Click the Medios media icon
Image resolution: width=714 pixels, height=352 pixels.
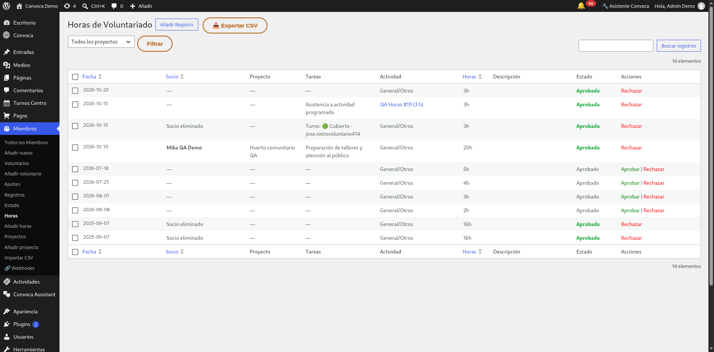(x=7, y=65)
